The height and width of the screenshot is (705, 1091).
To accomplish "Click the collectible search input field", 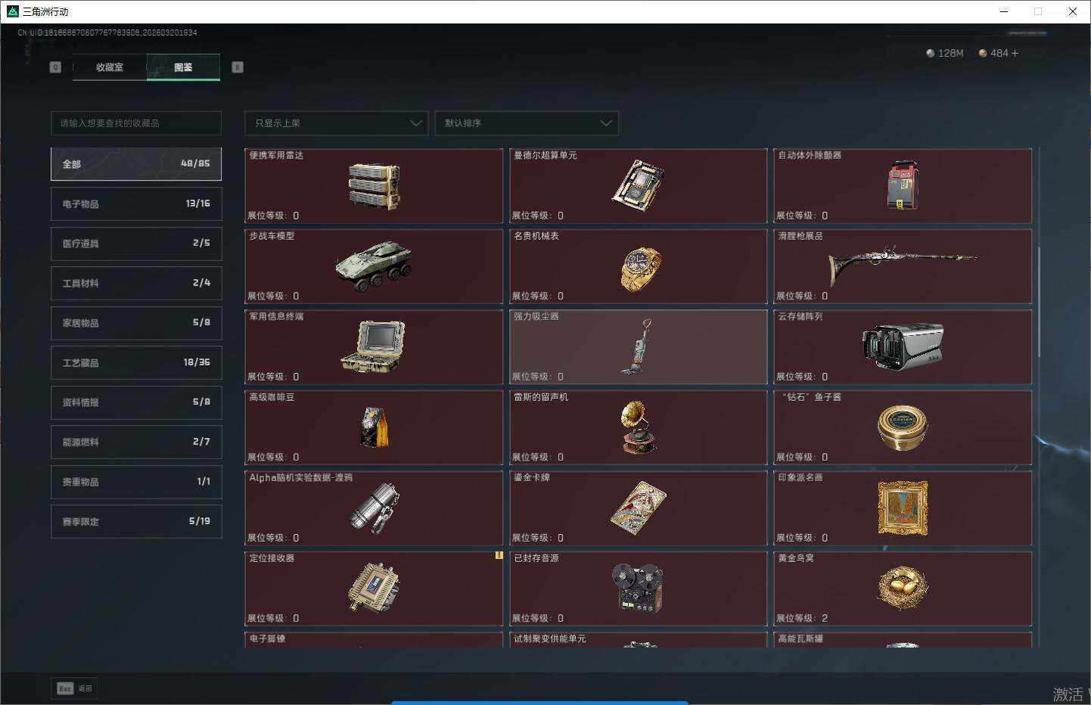I will (x=136, y=123).
